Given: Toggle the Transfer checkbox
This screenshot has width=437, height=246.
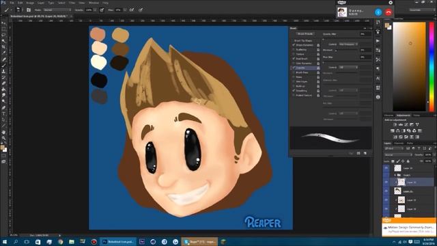Looking at the screenshot, I should (x=294, y=68).
